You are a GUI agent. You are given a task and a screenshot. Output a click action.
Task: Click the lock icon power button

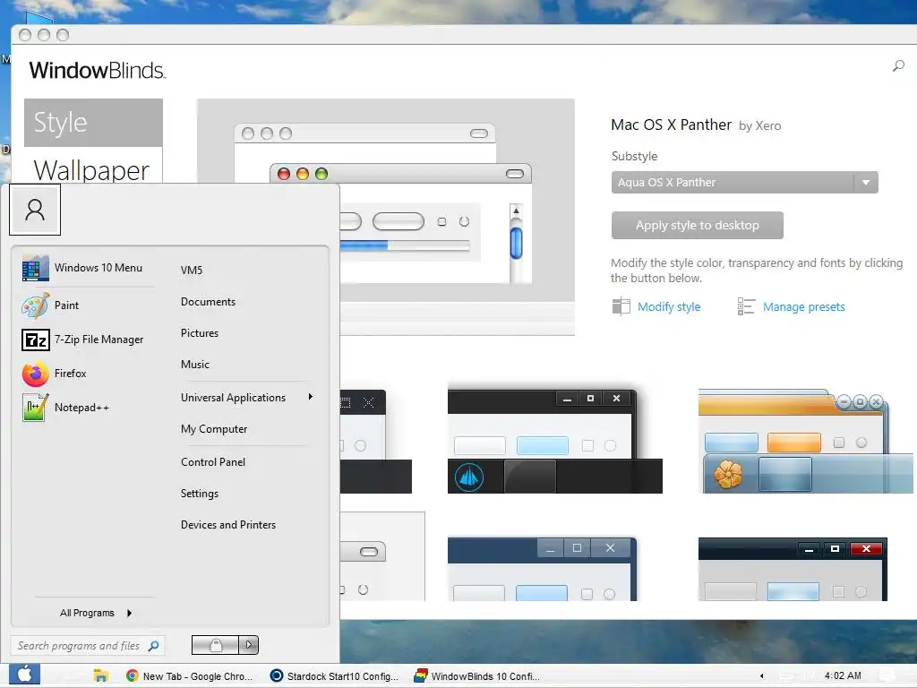click(x=215, y=645)
